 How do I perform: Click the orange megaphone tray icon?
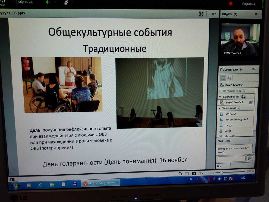coord(214,179)
